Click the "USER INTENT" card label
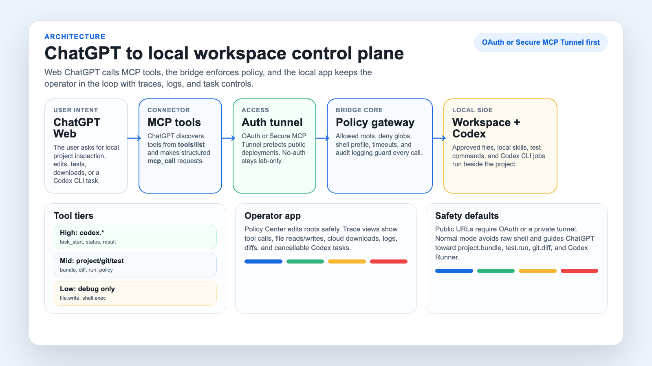This screenshot has height=366, width=652. pos(76,110)
